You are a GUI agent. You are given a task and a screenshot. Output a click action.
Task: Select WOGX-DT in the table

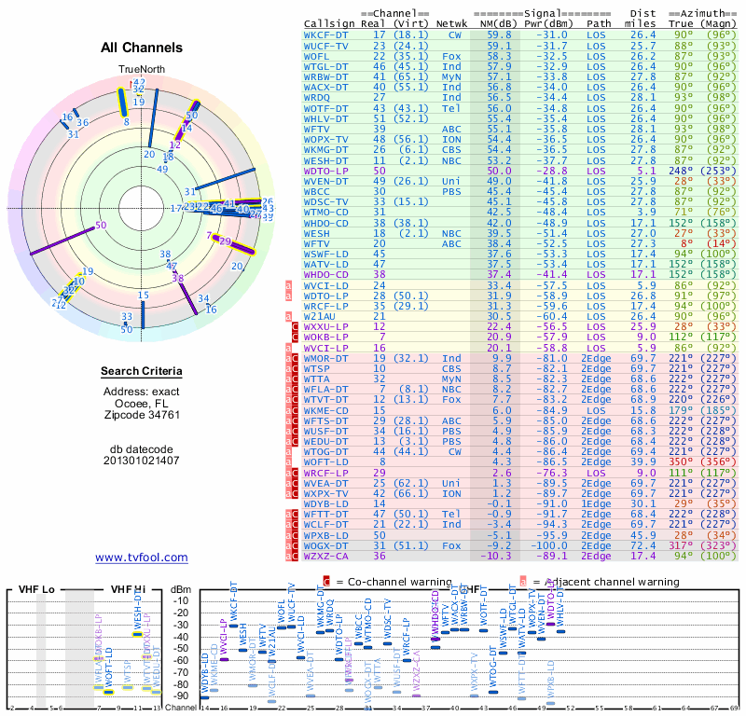click(325, 546)
